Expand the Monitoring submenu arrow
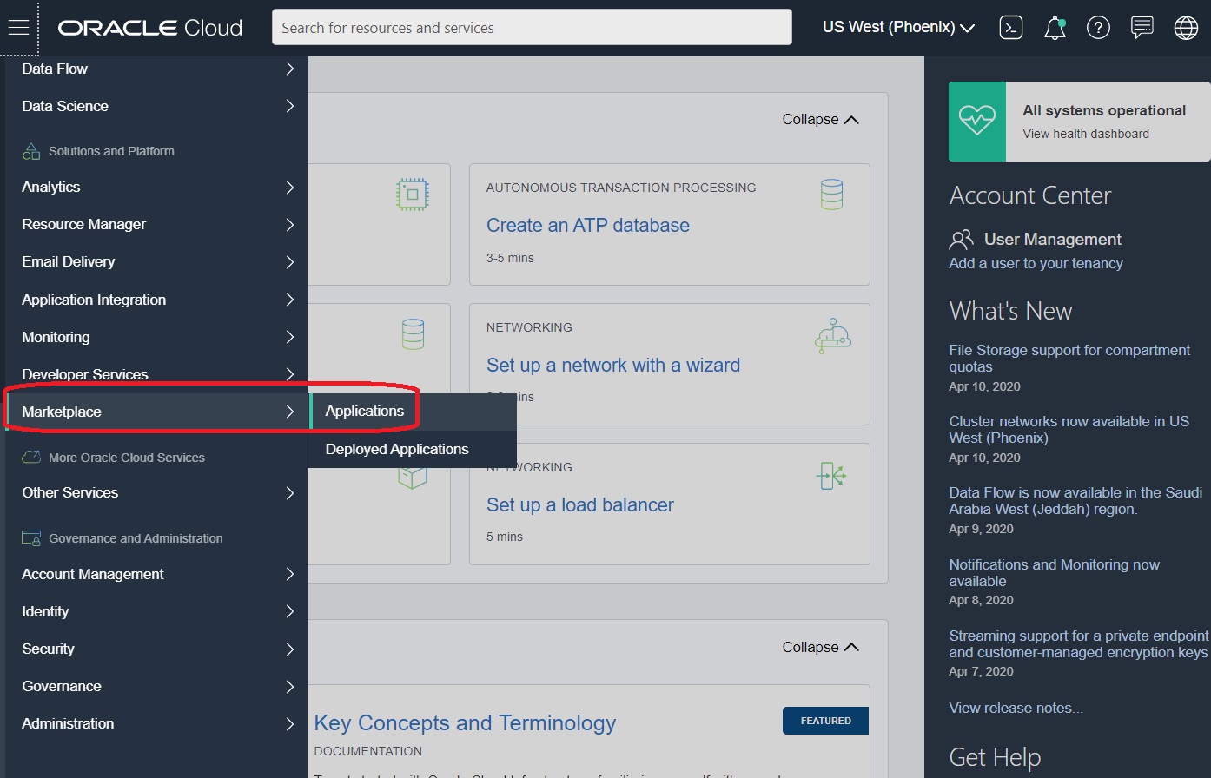Screen dimensions: 1211x778 [290, 337]
